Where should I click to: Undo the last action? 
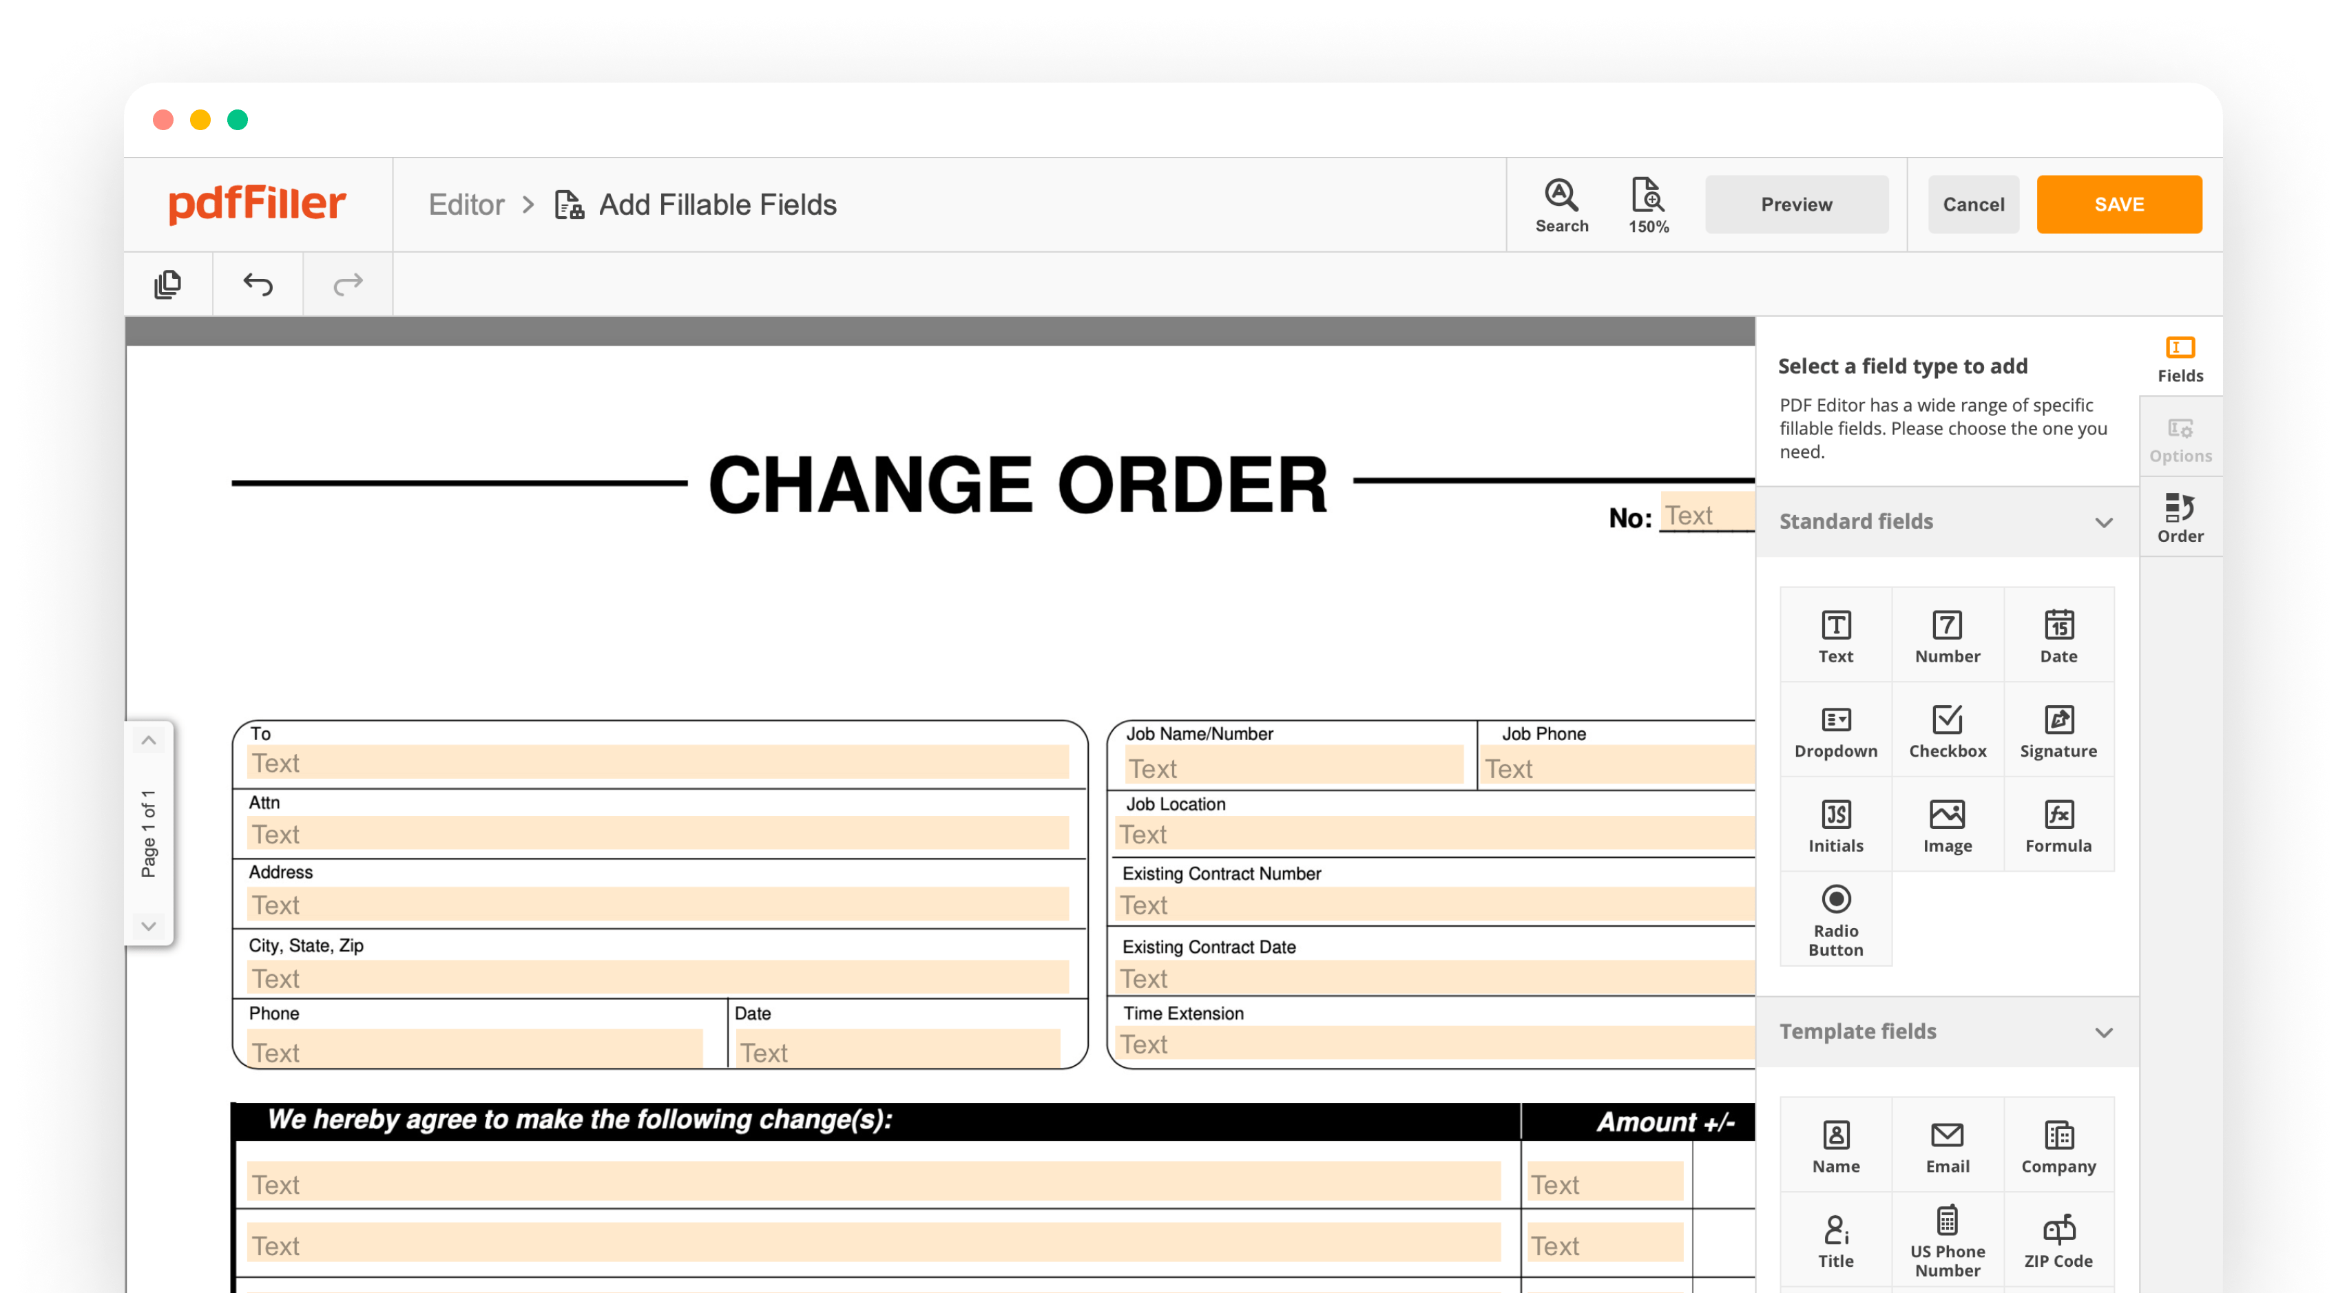(x=256, y=283)
